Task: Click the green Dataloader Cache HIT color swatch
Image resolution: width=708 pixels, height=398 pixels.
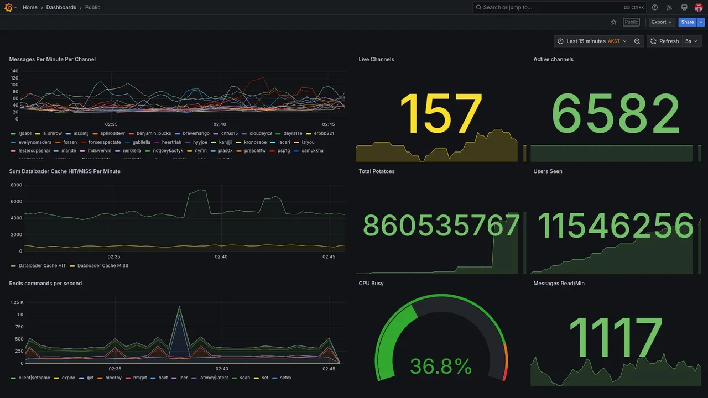Action: pyautogui.click(x=13, y=266)
